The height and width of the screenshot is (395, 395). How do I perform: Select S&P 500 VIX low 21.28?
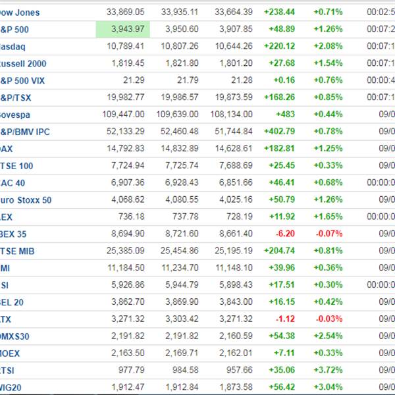(242, 80)
